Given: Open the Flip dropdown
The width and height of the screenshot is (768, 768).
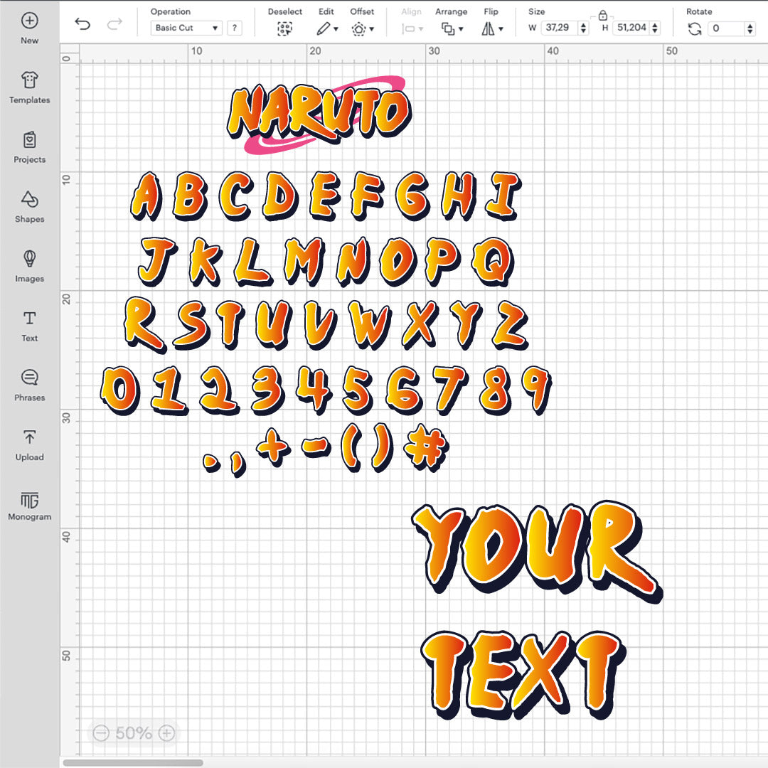Looking at the screenshot, I should pos(491,28).
